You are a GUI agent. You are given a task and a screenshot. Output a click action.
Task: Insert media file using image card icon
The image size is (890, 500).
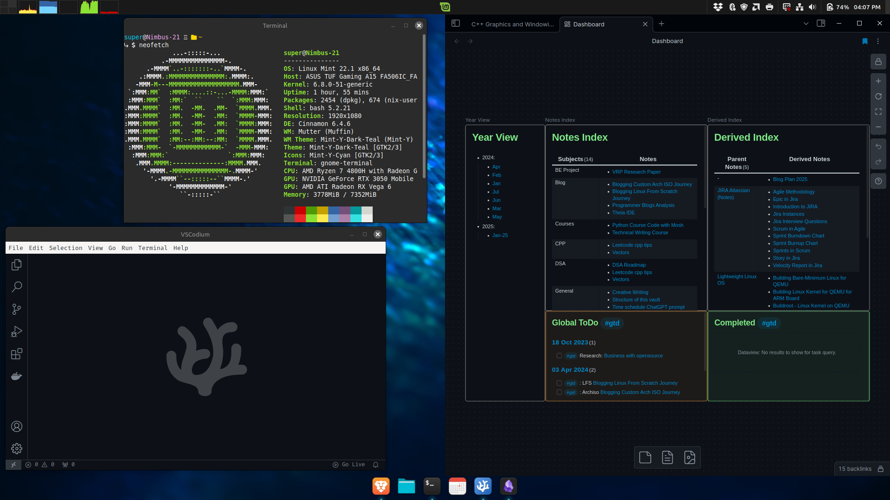point(690,457)
